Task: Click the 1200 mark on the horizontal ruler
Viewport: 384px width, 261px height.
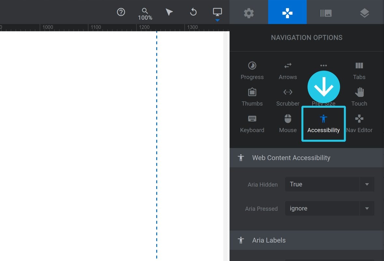Action: click(144, 27)
